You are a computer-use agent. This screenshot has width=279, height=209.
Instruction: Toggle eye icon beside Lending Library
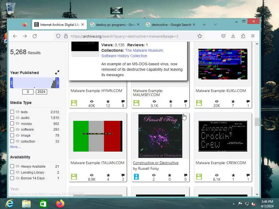pos(17,172)
